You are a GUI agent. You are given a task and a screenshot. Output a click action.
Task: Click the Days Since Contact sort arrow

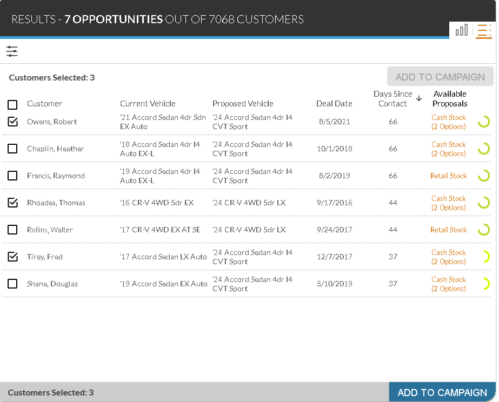(419, 98)
